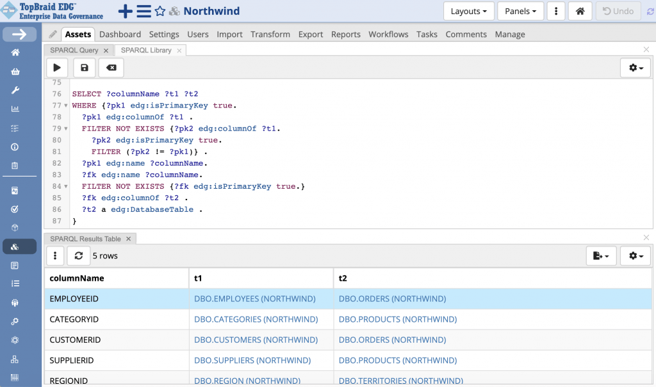Open the numbered list icon in sidebar
656x387 pixels.
point(15,284)
